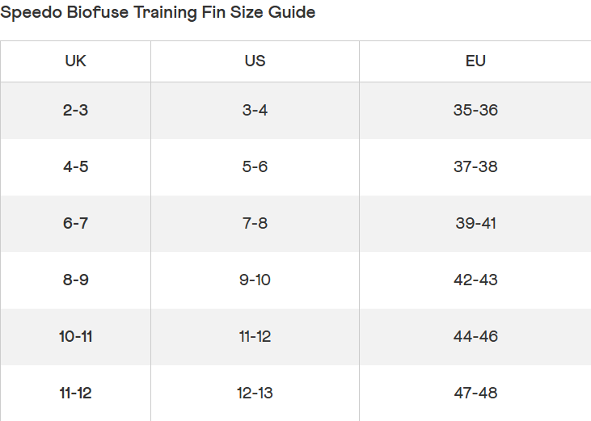Screen dimensions: 591x421
Task: Click the UK 6-7 size cell
Action: 75,223
